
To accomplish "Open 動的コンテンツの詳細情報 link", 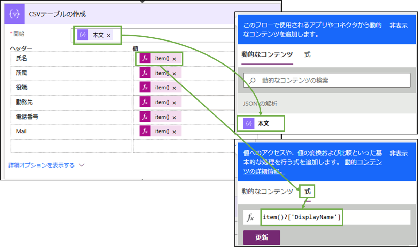I will coord(364,162).
